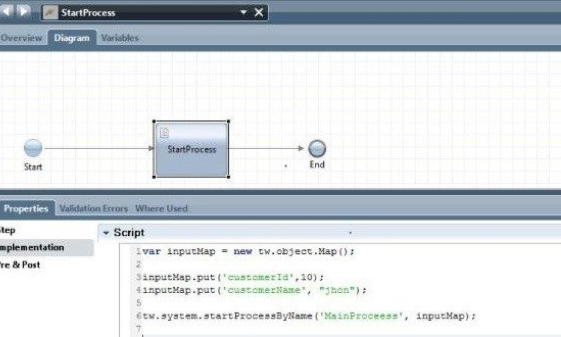The height and width of the screenshot is (337, 561).
Task: Open the Variables tab
Action: [120, 38]
